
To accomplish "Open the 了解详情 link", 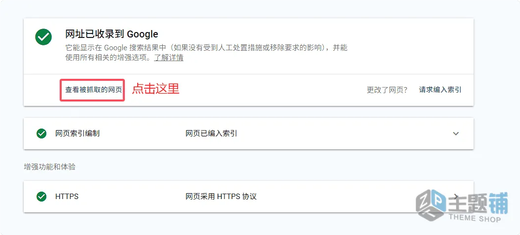I will point(169,58).
